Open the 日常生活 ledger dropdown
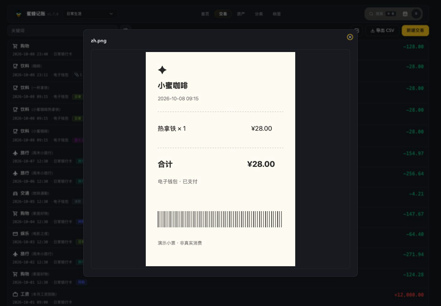Image resolution: width=441 pixels, height=306 pixels. pyautogui.click(x=90, y=14)
